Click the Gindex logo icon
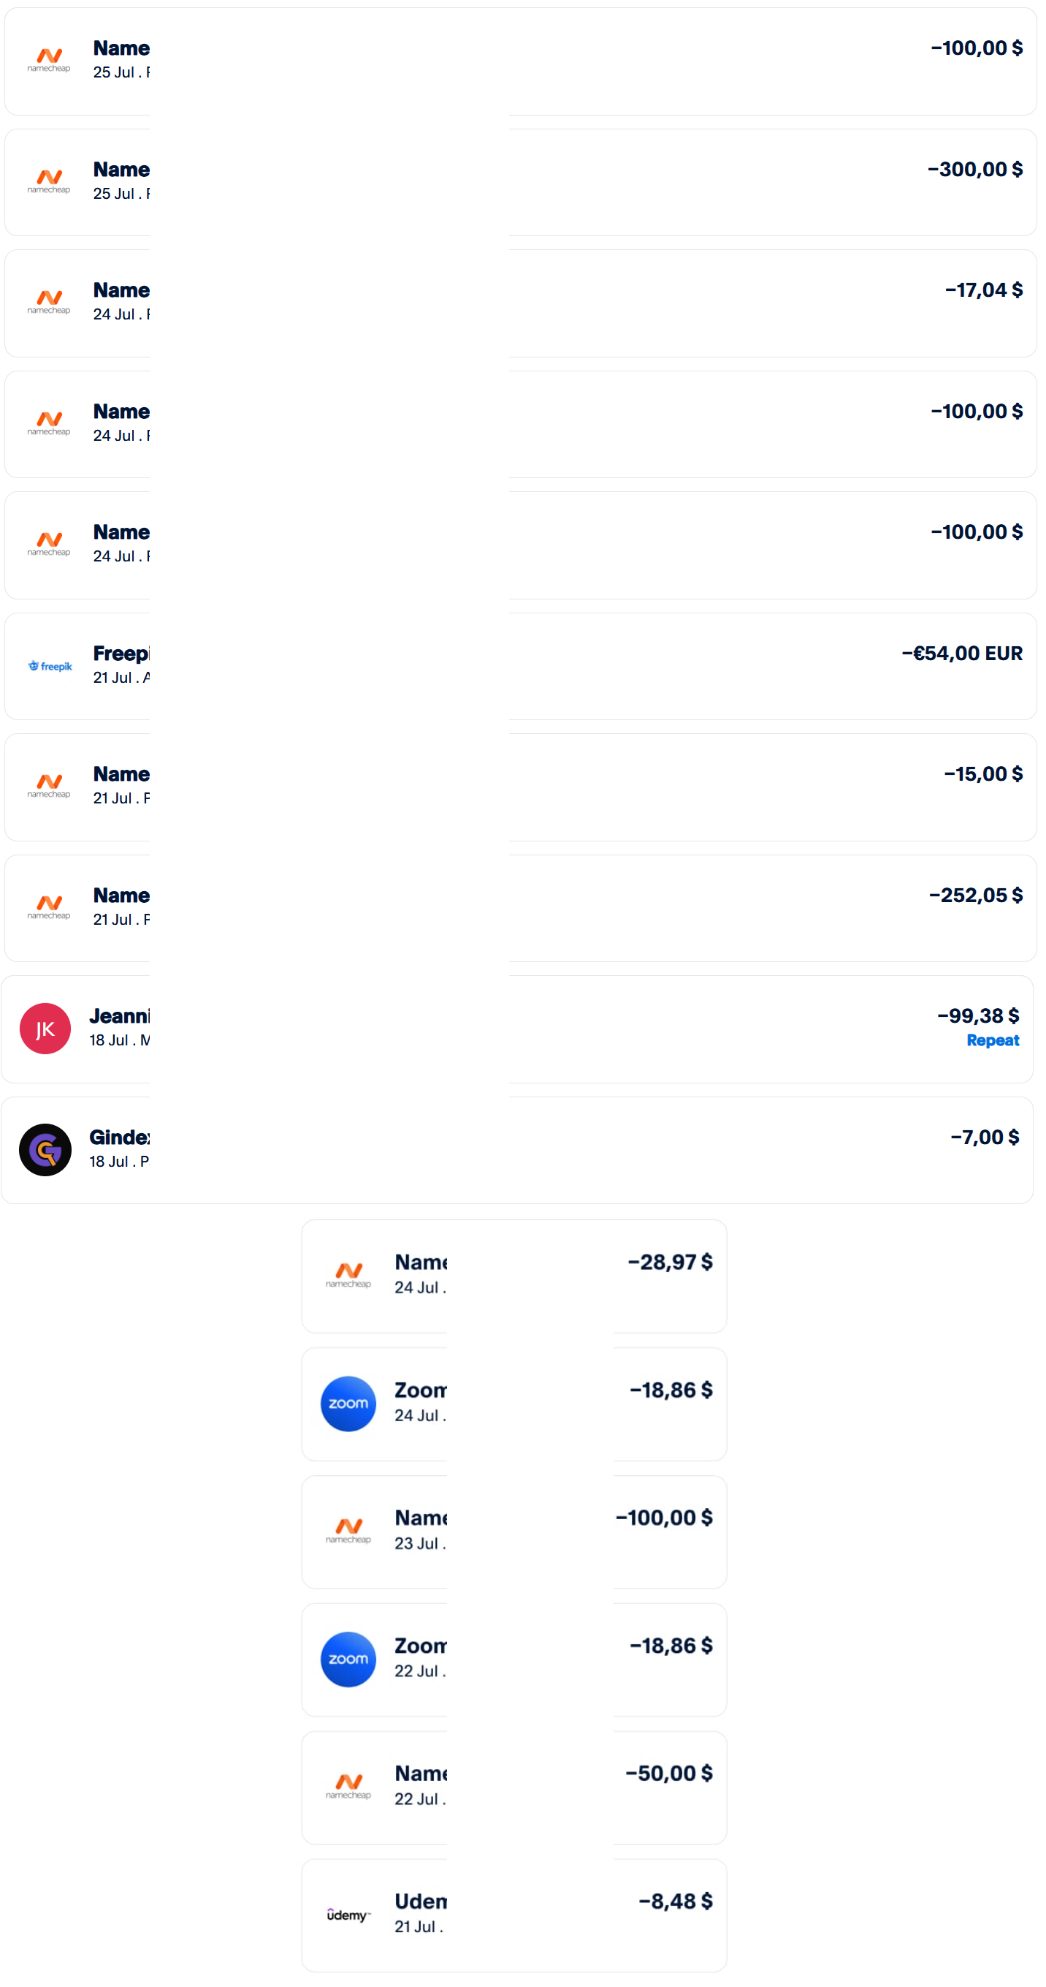The image size is (1046, 1987). pyautogui.click(x=45, y=1149)
